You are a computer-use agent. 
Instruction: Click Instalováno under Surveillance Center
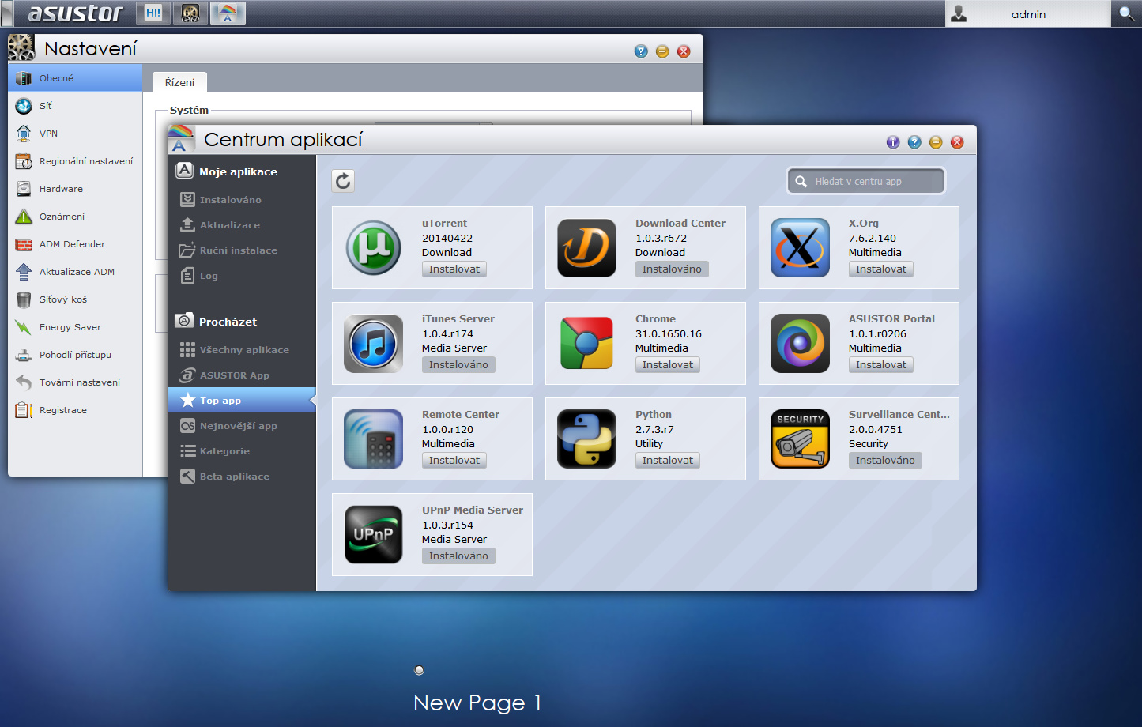click(x=885, y=460)
